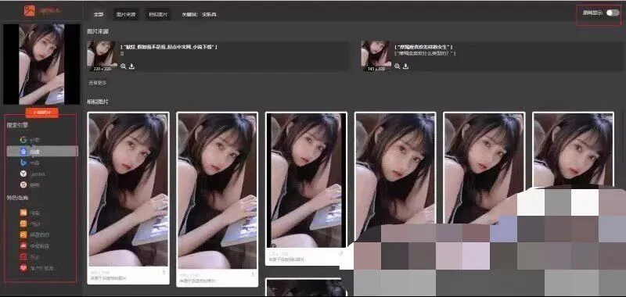Click the orange app logo icon

[x=30, y=11]
